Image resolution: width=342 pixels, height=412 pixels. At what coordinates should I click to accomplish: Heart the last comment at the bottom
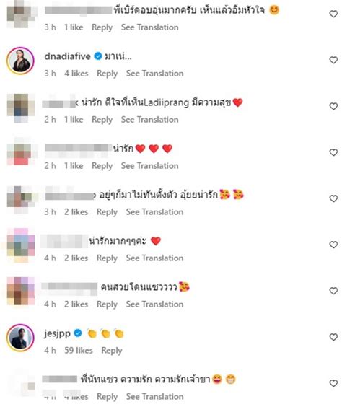point(333,383)
